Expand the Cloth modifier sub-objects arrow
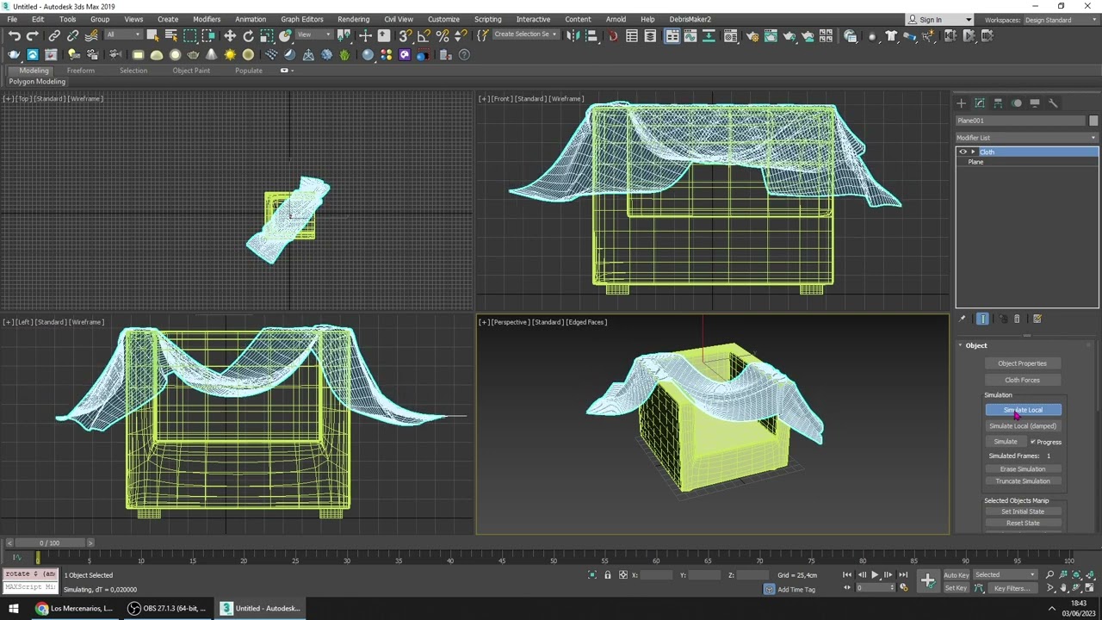 974,152
